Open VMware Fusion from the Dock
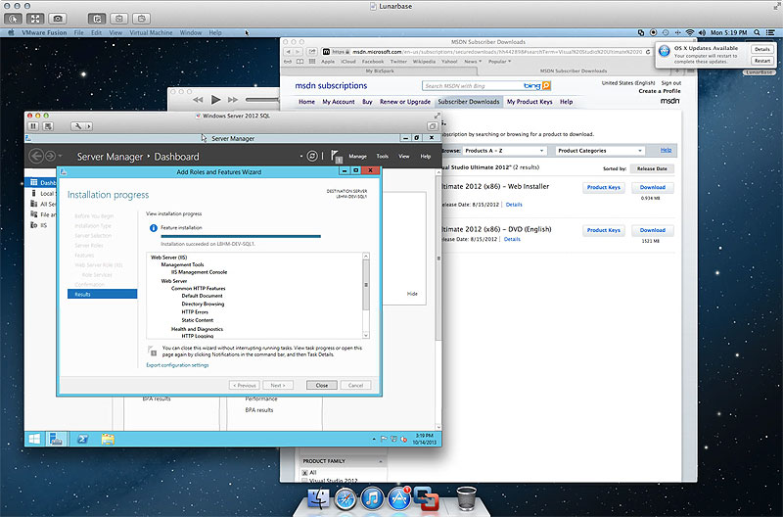The height and width of the screenshot is (517, 783). pos(426,498)
